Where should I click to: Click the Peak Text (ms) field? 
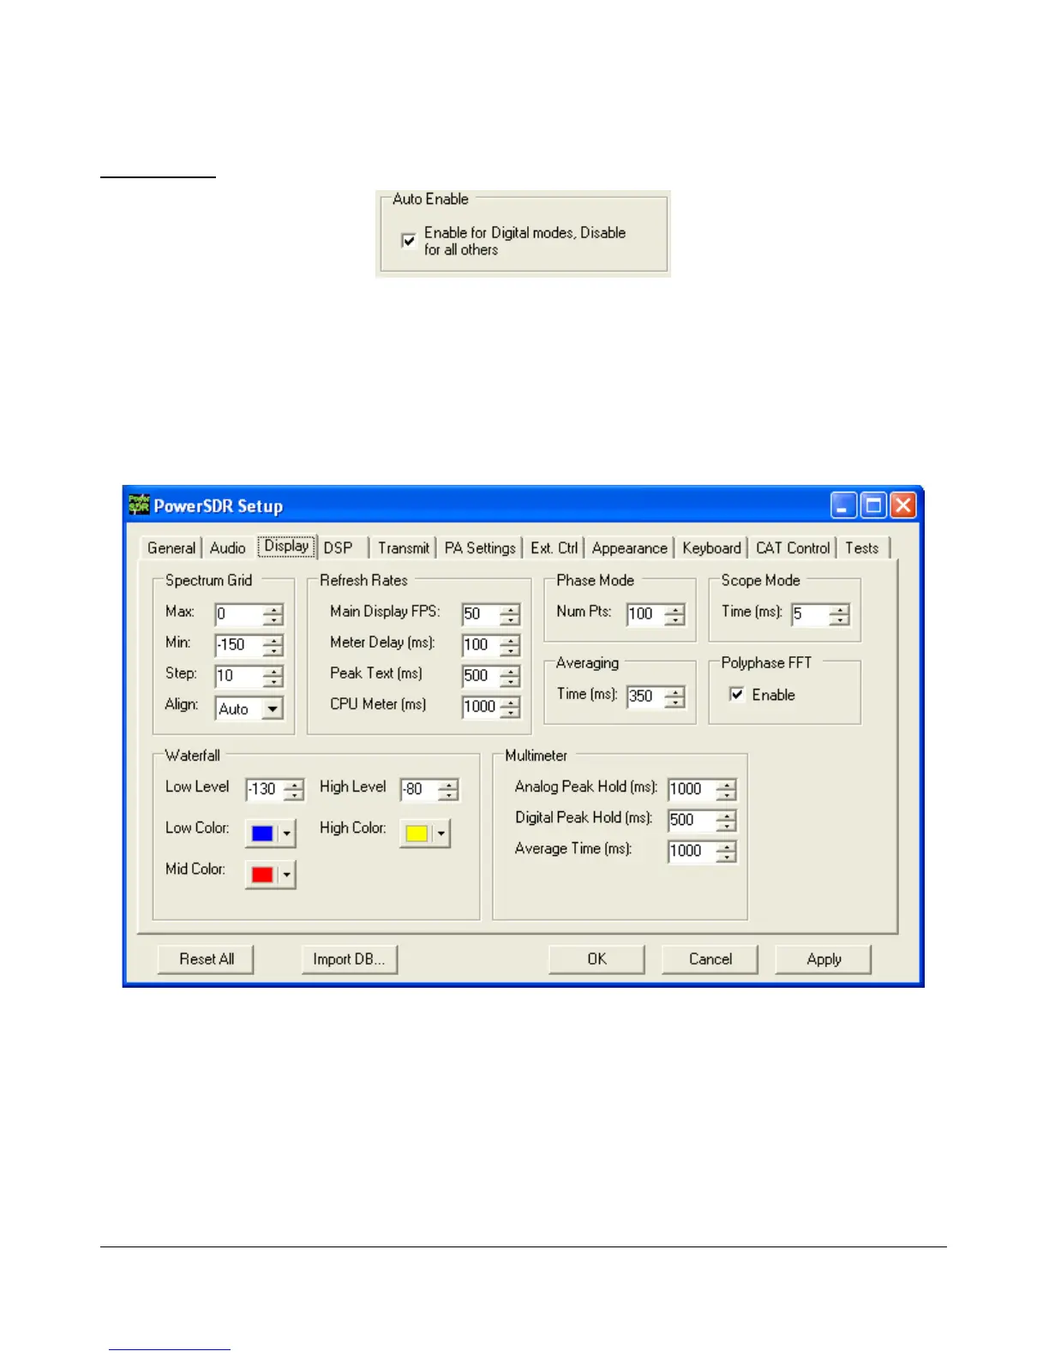[x=480, y=676]
